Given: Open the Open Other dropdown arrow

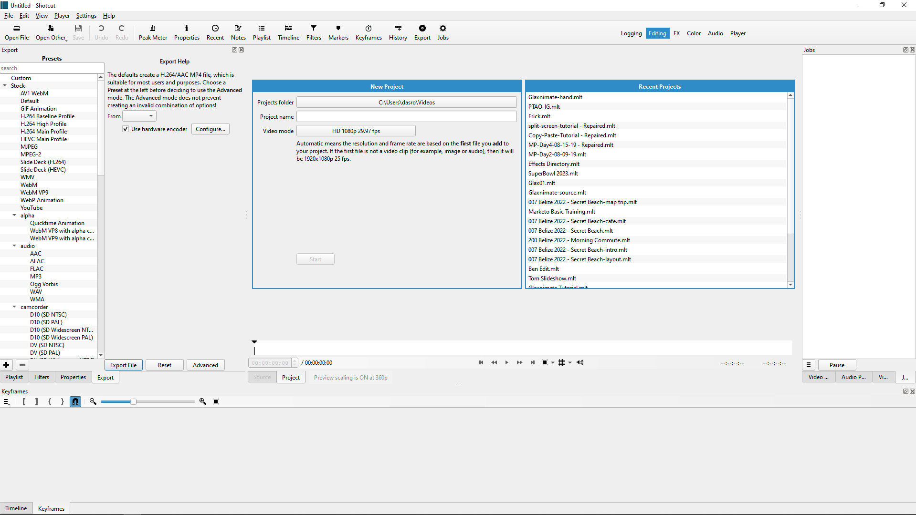Looking at the screenshot, I should coord(66,40).
